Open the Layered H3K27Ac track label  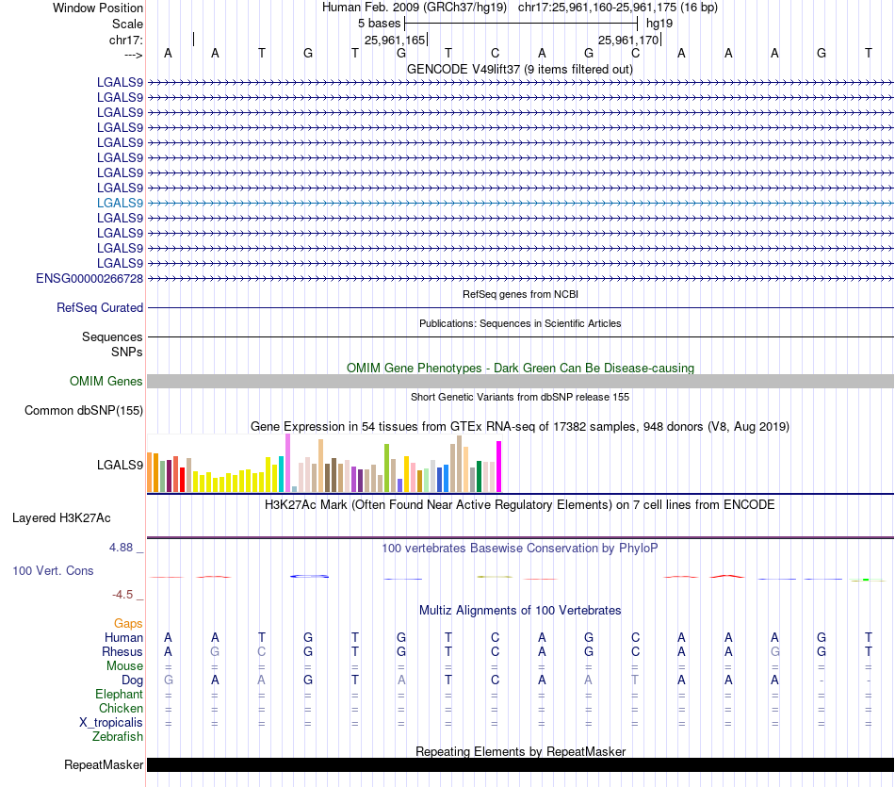(61, 518)
